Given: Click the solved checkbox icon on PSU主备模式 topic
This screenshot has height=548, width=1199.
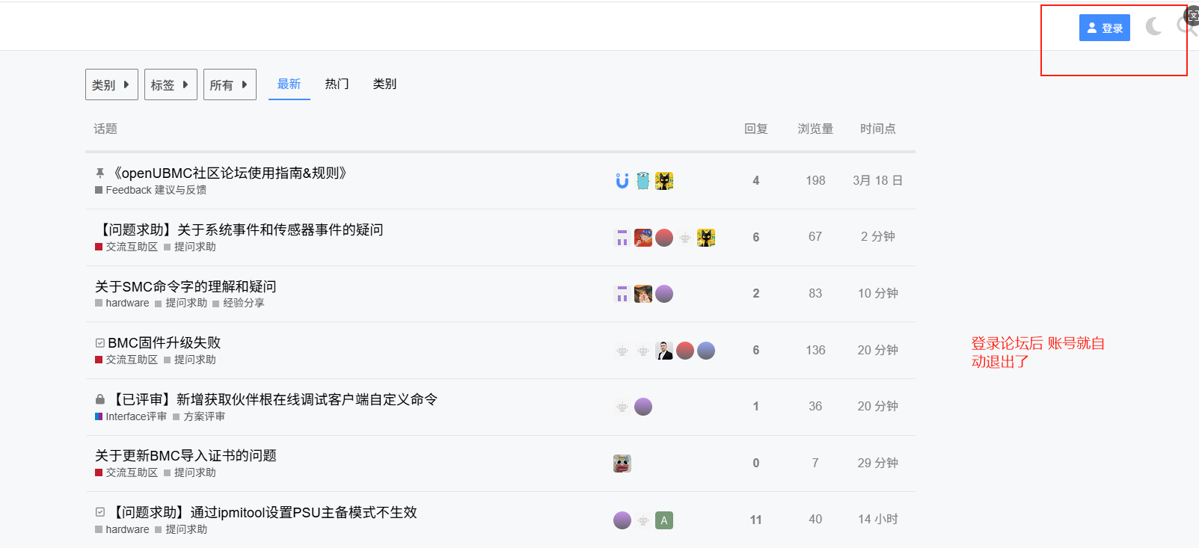Looking at the screenshot, I should pos(100,512).
